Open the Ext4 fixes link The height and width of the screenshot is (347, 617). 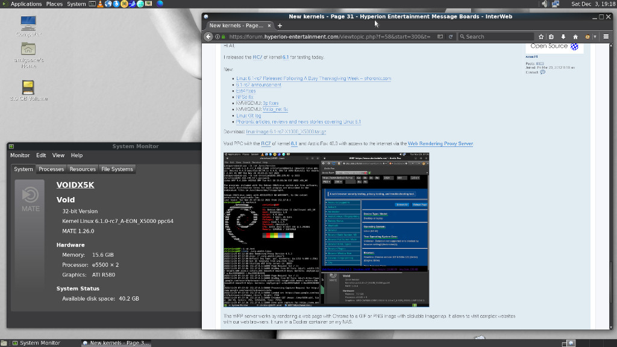pos(246,91)
